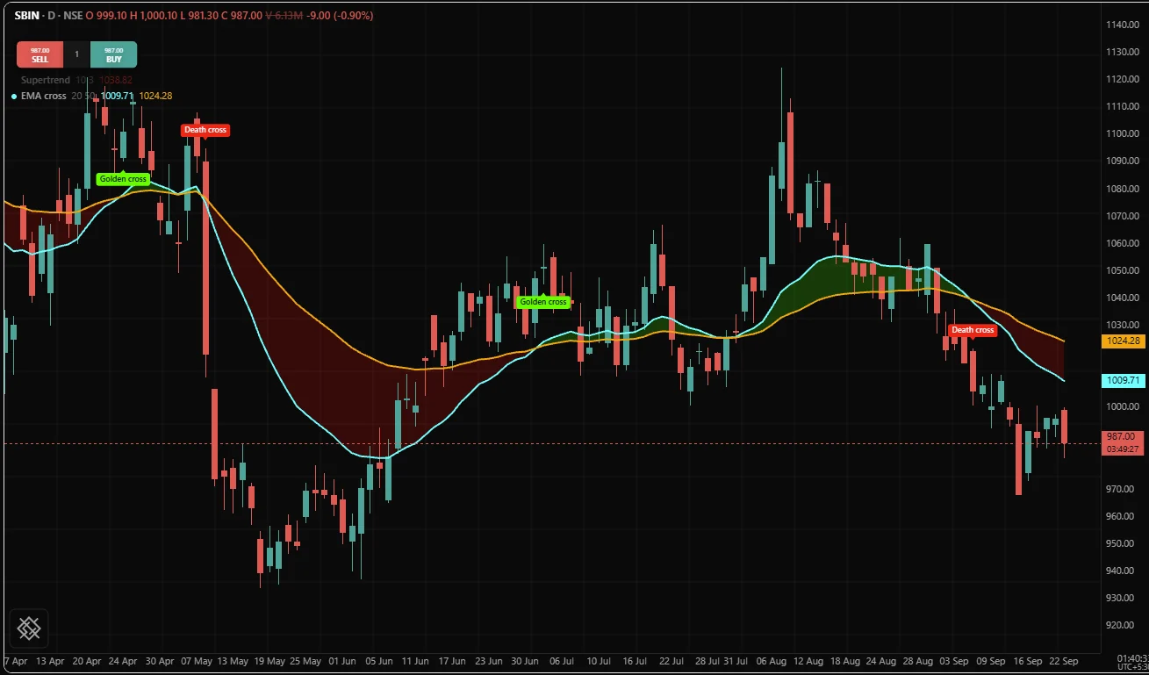Click the 920.00 price scale label
Viewport: 1149px width, 675px height.
tap(1122, 625)
